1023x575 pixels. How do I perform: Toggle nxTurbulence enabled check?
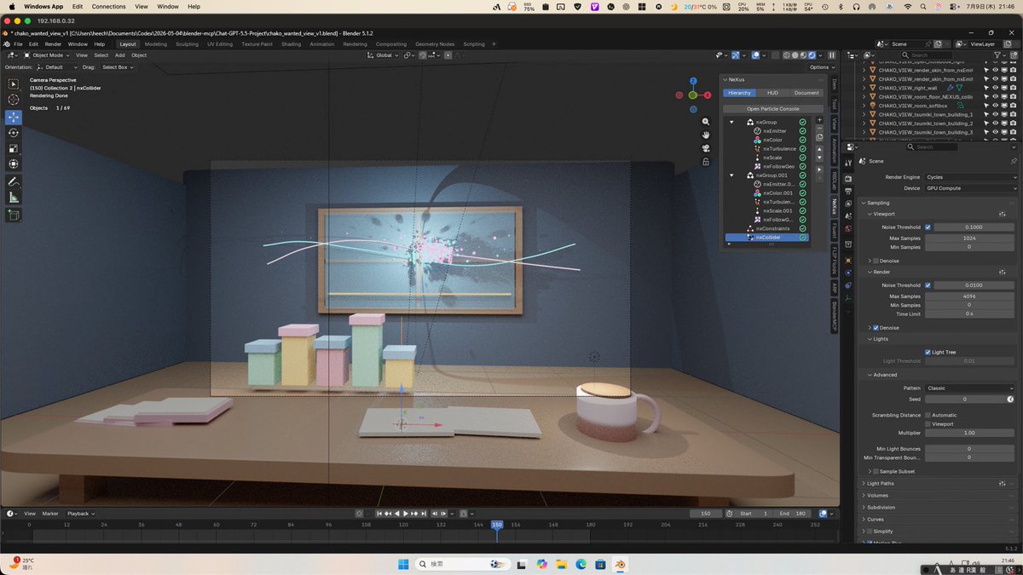coord(802,149)
